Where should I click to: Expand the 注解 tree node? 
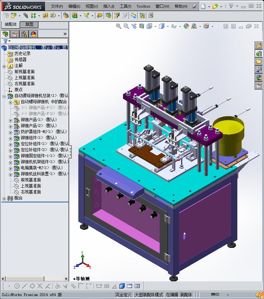point(4,66)
